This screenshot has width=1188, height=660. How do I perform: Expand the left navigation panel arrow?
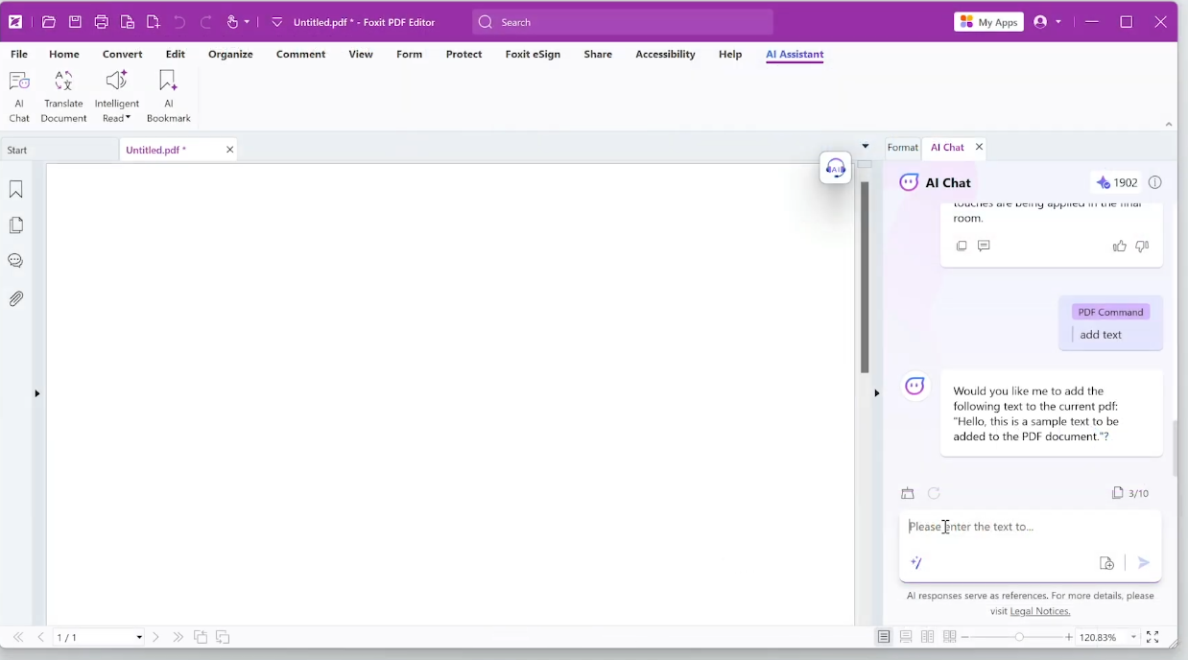click(37, 393)
